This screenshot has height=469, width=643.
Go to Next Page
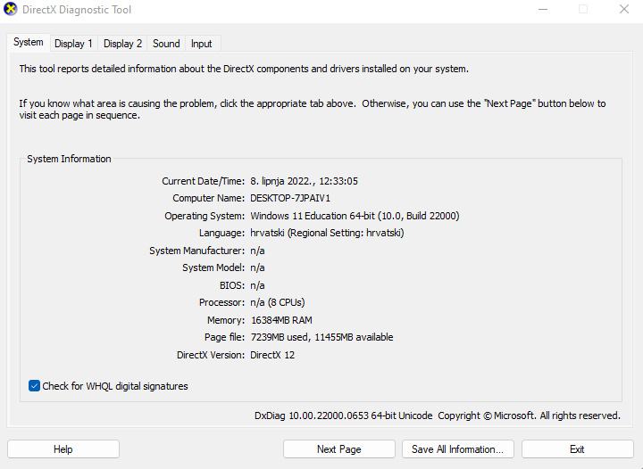pos(339,449)
